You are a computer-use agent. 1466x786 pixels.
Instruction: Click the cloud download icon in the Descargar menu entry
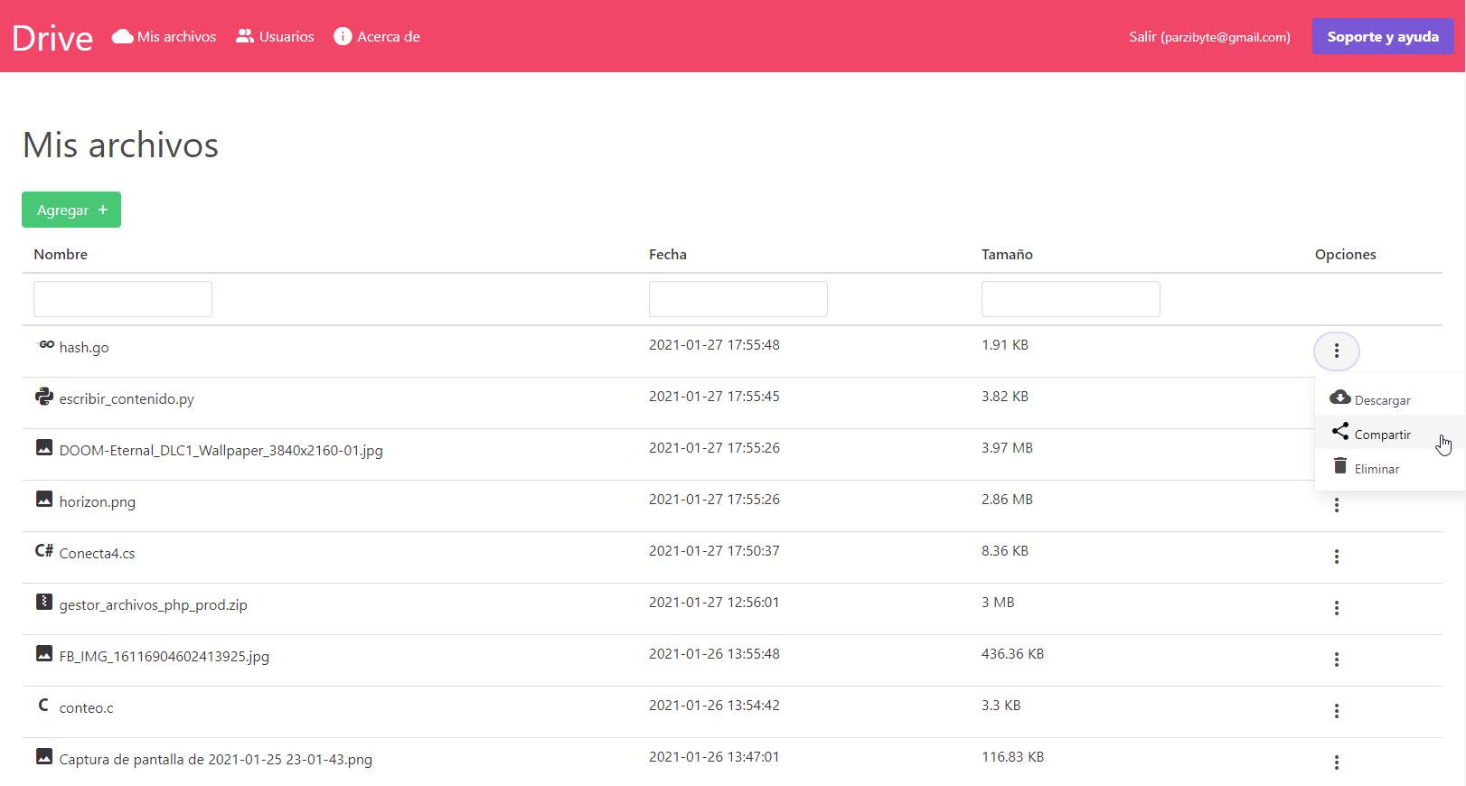[x=1340, y=398]
